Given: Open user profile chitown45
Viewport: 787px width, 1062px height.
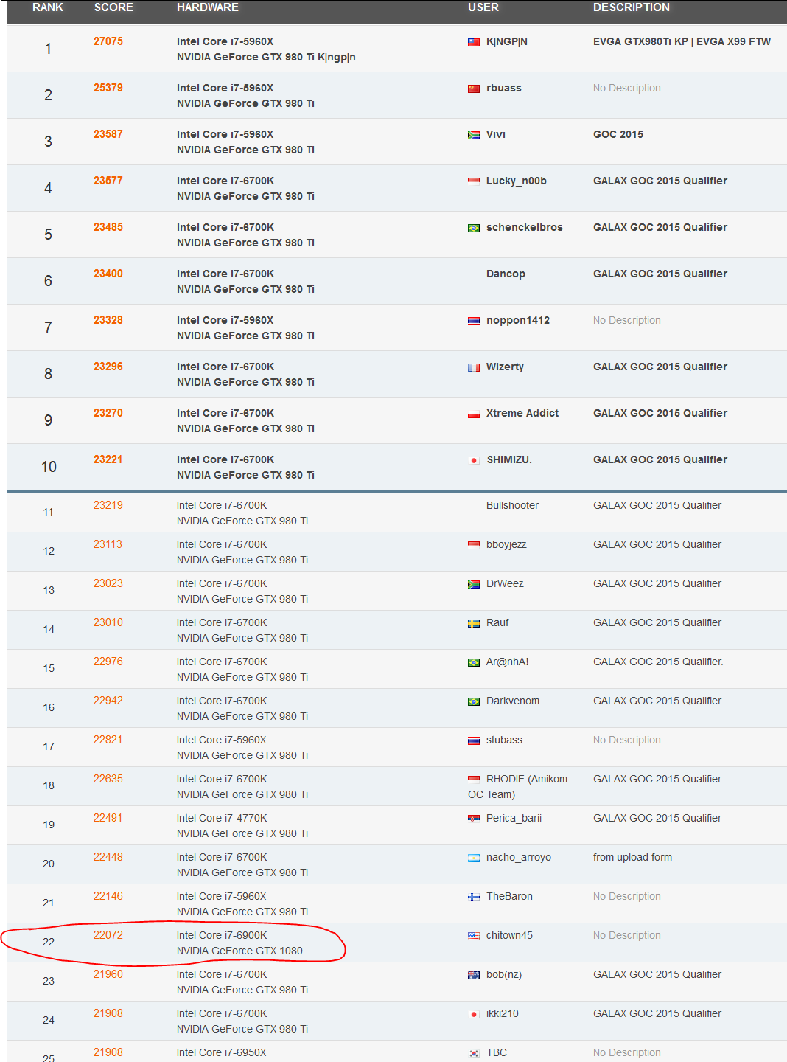Looking at the screenshot, I should tap(509, 935).
